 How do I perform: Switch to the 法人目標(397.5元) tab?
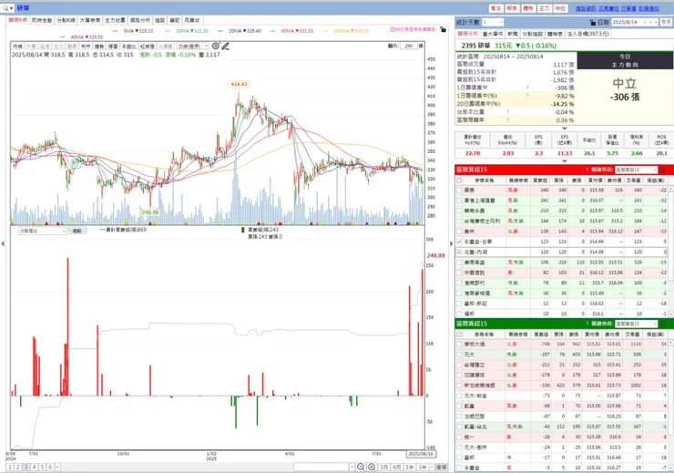(588, 34)
